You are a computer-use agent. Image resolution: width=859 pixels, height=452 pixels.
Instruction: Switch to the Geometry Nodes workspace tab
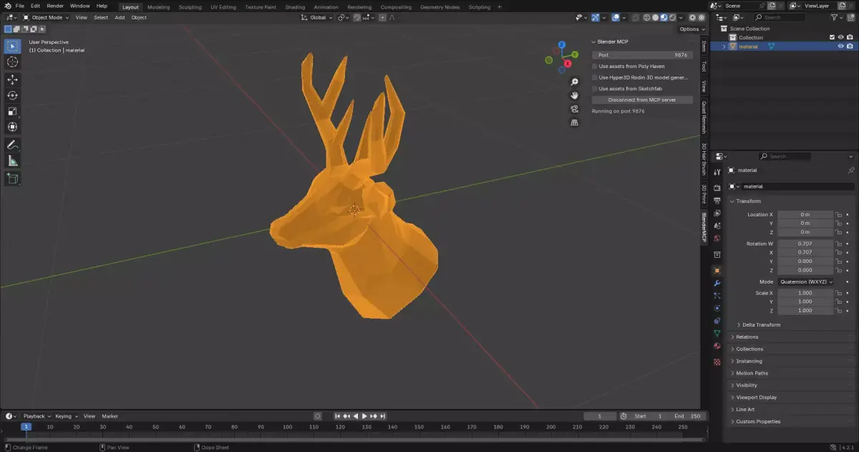(440, 7)
